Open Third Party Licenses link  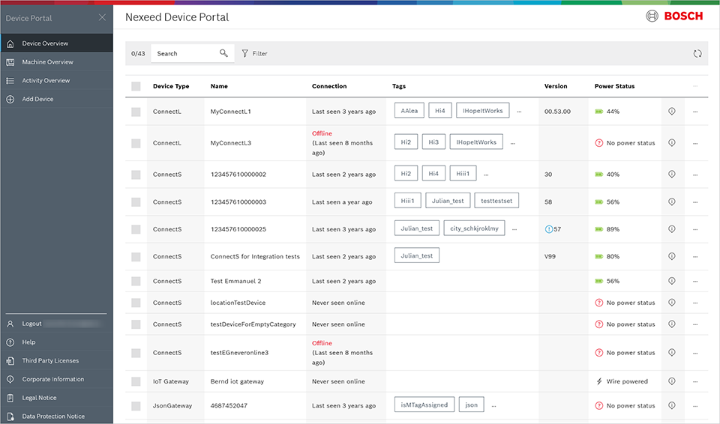point(56,360)
